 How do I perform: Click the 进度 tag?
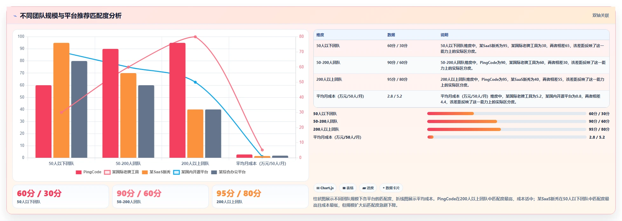(x=368, y=188)
